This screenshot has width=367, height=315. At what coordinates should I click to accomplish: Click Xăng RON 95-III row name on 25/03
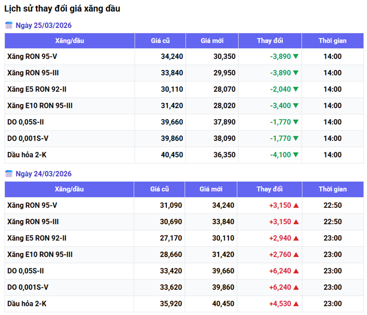[33, 73]
